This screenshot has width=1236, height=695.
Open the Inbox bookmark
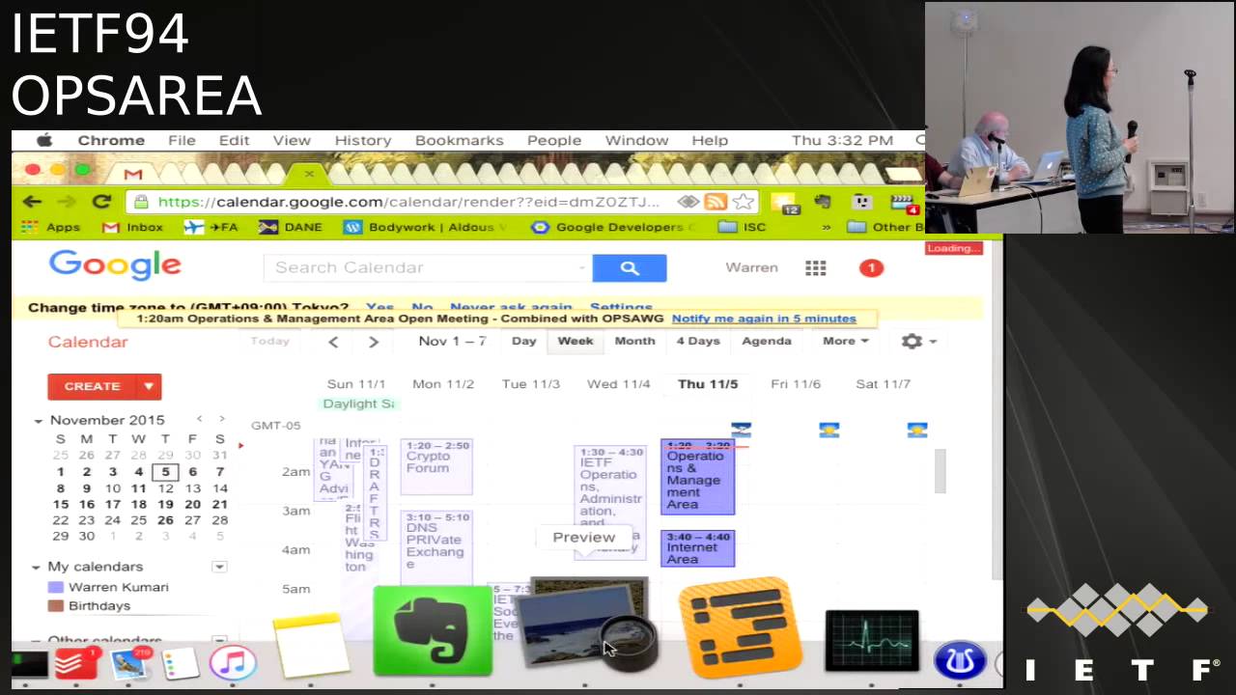pos(133,227)
